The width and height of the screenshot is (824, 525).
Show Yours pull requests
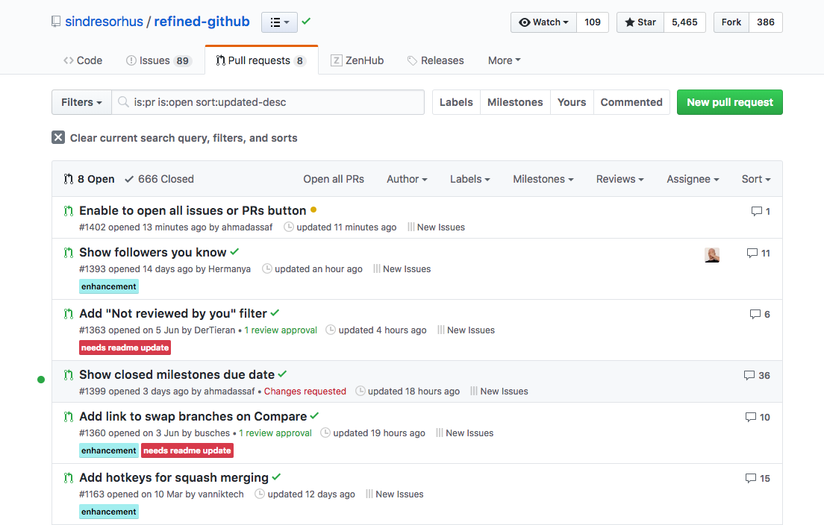(572, 102)
